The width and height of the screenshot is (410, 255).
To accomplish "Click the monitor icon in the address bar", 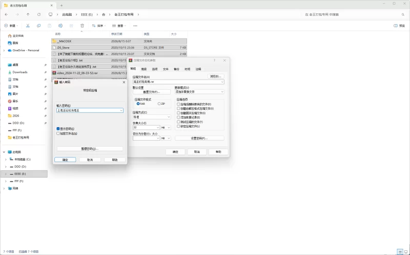I will tap(50, 15).
